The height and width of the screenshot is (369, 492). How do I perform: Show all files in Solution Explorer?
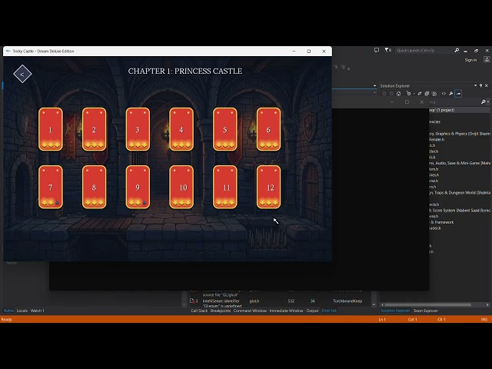pos(434,94)
